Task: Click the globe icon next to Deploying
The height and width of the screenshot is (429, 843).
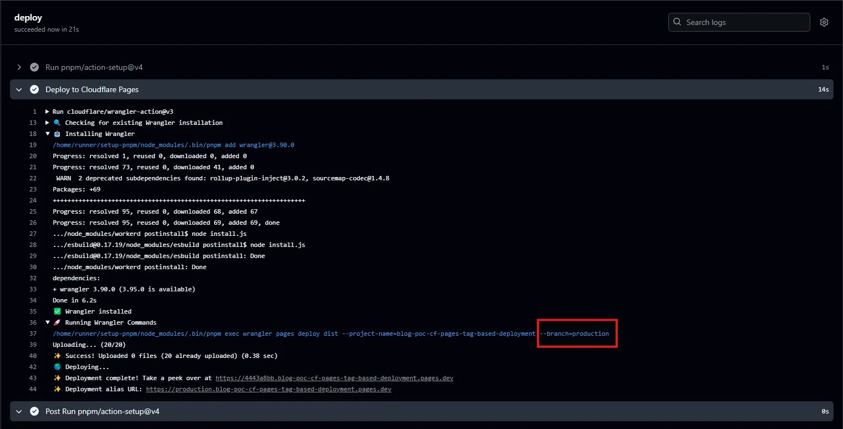Action: coord(57,366)
